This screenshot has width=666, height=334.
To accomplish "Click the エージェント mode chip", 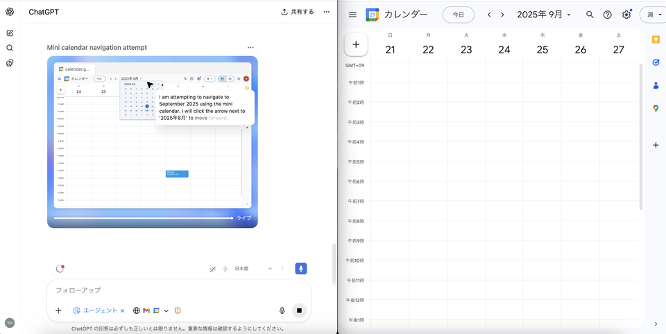I will click(95, 310).
